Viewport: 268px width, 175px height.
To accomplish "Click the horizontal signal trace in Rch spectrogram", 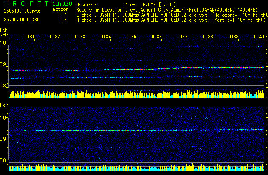I will point(136,130).
